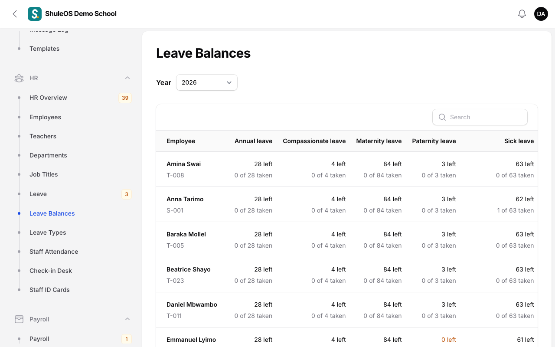The width and height of the screenshot is (555, 347).
Task: Click the Compassionate leave column header
Action: click(x=314, y=141)
